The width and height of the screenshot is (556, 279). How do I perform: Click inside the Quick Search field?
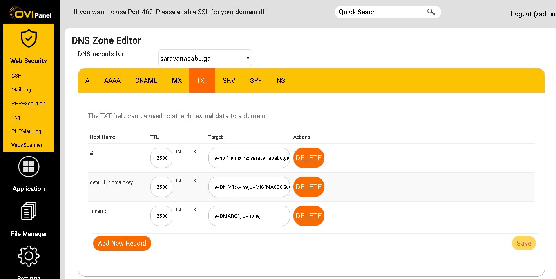pyautogui.click(x=380, y=12)
